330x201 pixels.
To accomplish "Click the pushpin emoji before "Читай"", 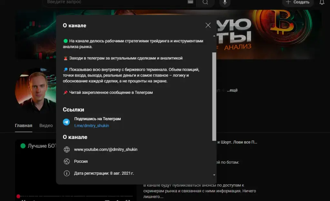I will click(x=65, y=92).
